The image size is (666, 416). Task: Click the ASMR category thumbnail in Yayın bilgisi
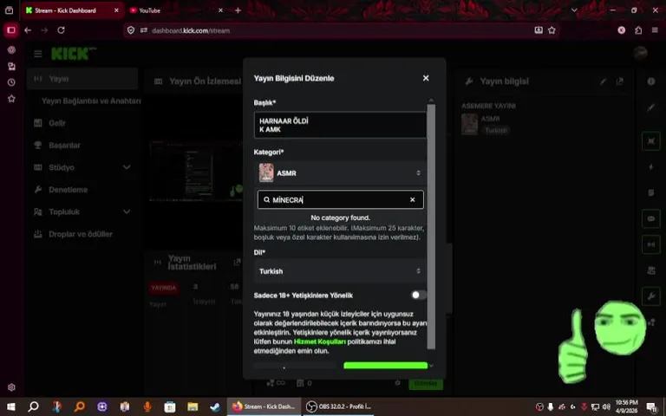470,125
